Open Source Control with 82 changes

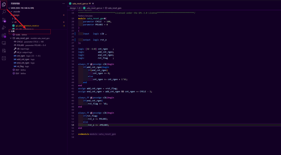(x=4, y=20)
